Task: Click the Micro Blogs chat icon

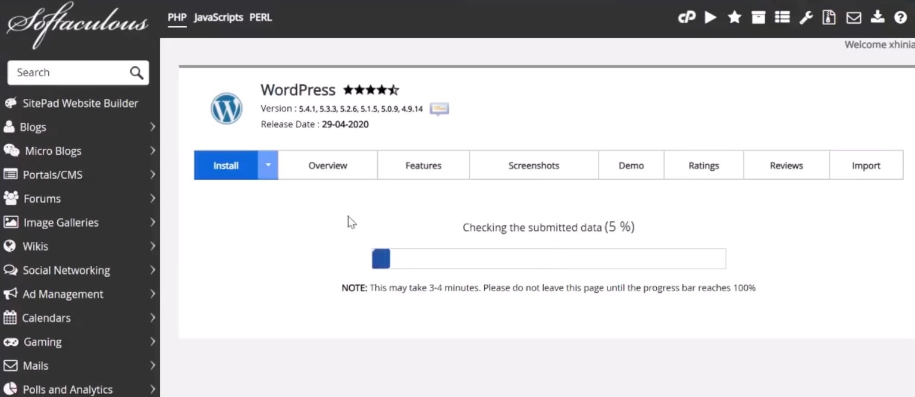Action: point(11,151)
